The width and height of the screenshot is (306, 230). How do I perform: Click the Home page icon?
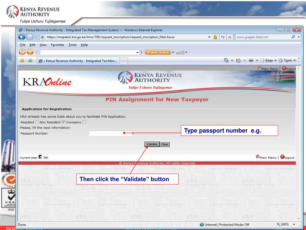(x=226, y=60)
